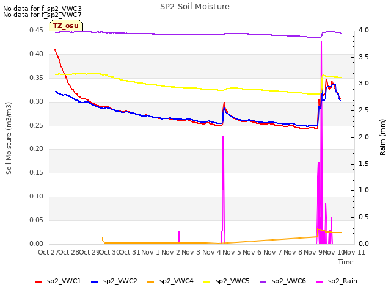Click the Nov 2 x-axis tick label
This screenshot has width=391, height=293.
[171, 252]
